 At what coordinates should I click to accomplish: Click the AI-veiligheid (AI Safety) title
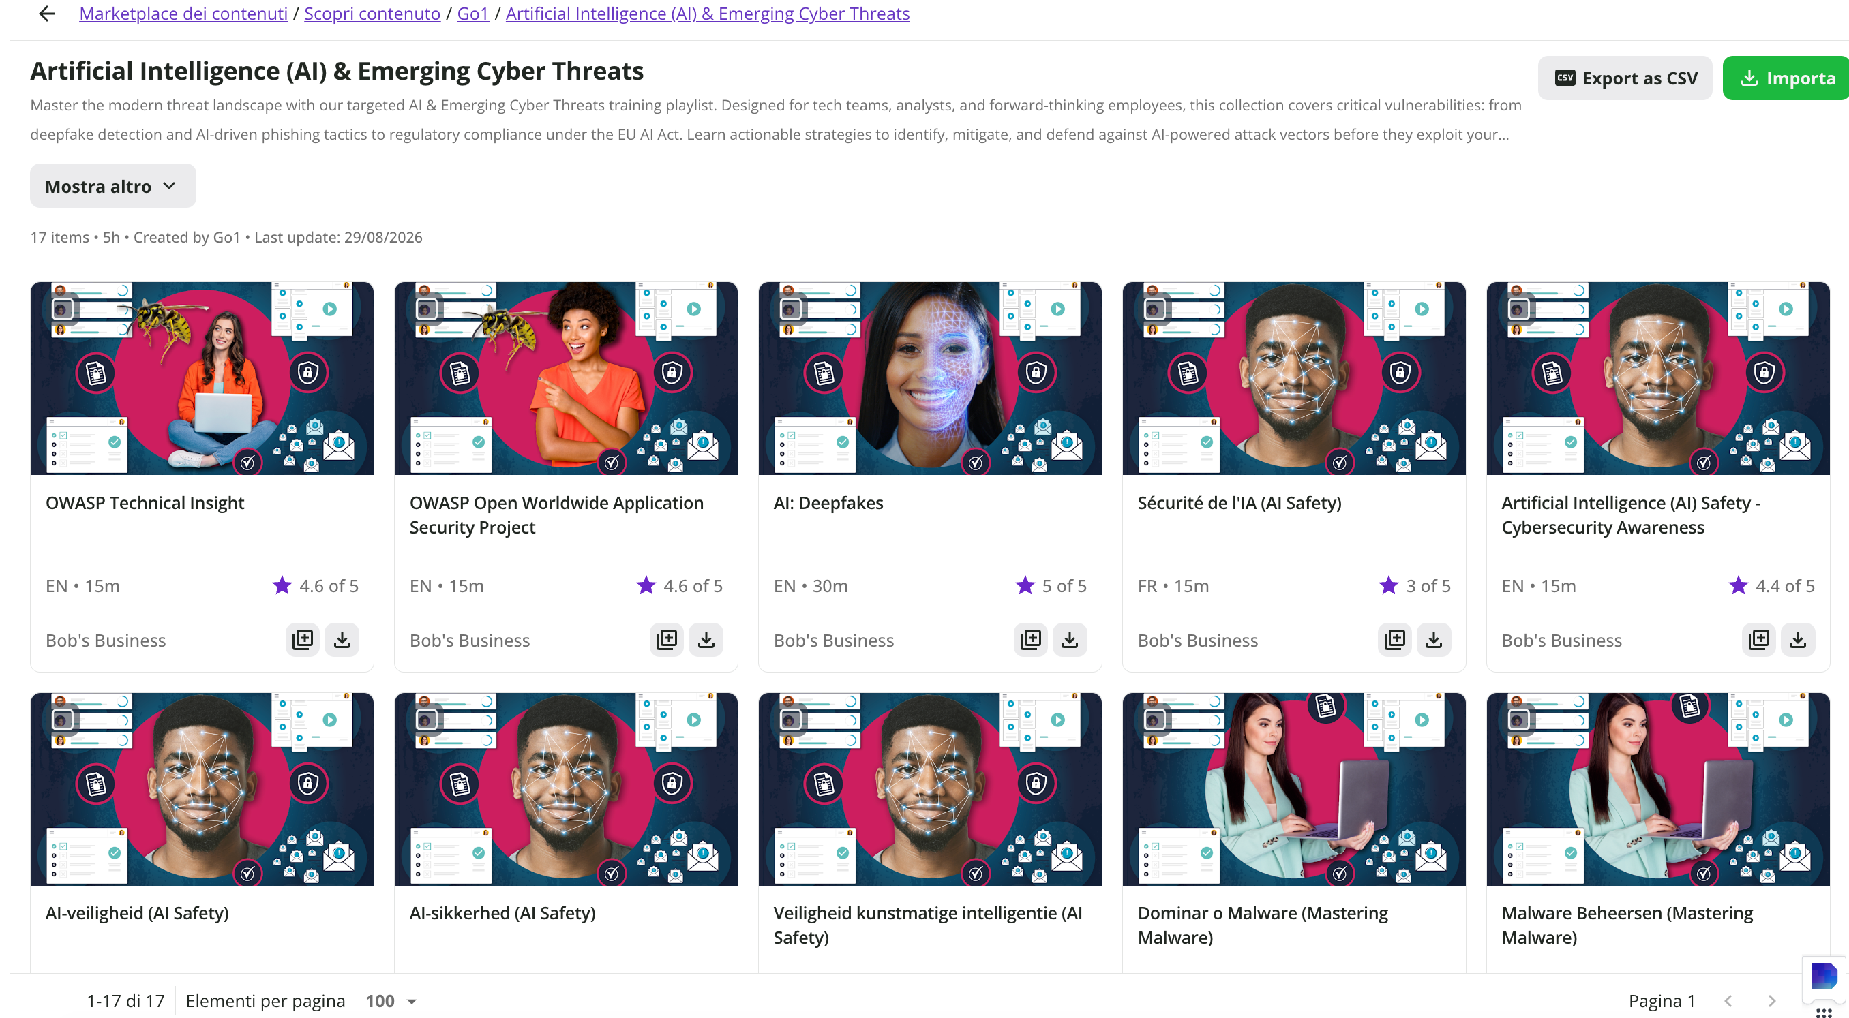pyautogui.click(x=137, y=913)
